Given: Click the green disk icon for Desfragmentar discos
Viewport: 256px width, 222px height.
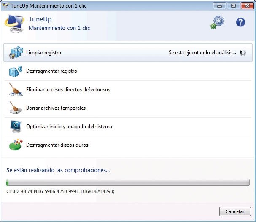Looking at the screenshot, I should point(16,145).
